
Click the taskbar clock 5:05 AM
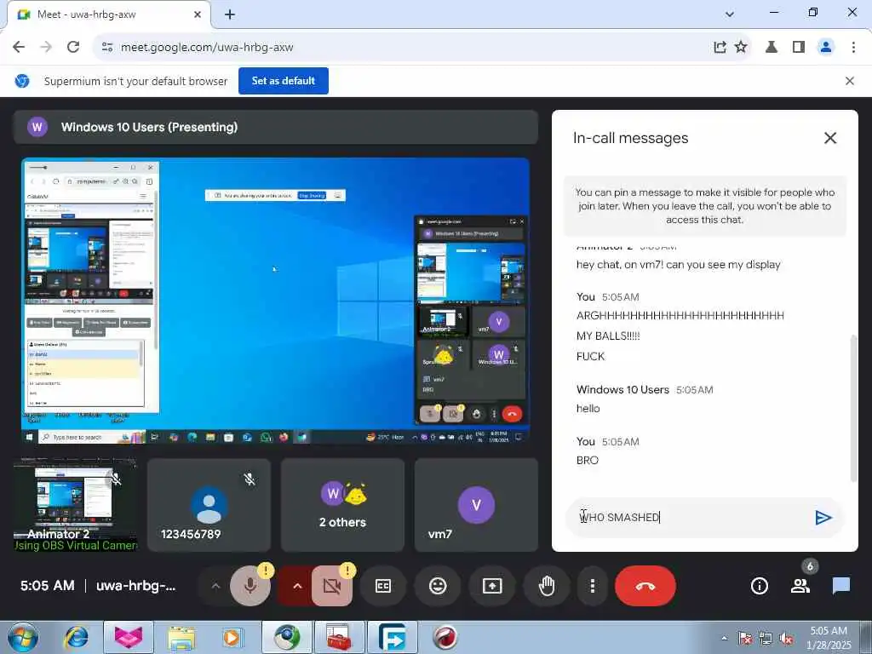point(829,631)
